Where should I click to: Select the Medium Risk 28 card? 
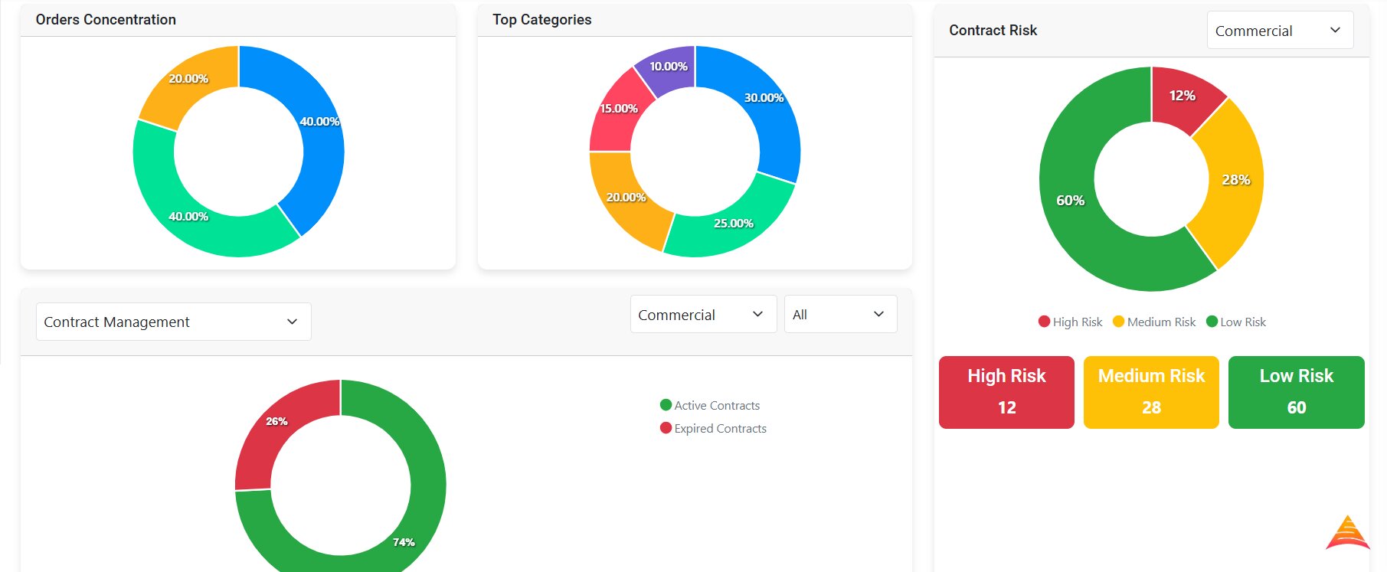tap(1150, 392)
